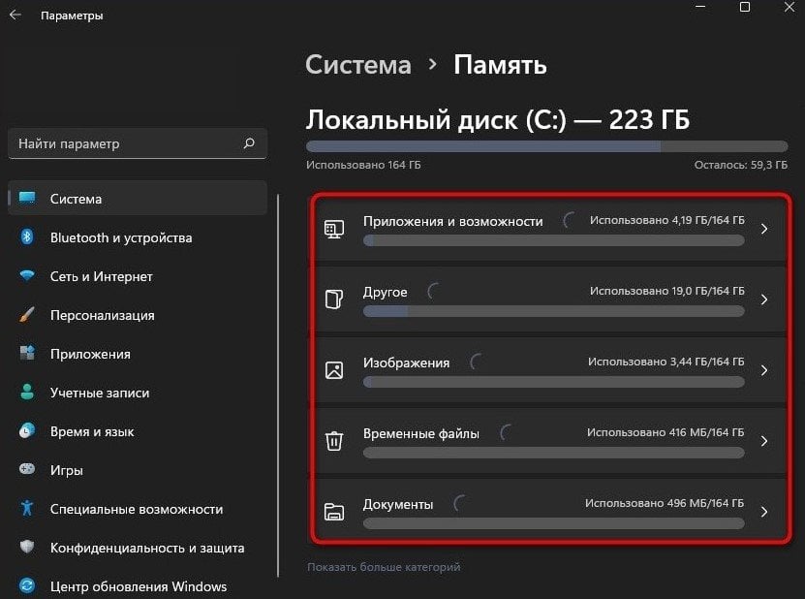Click the person icon for Учетные записи
The height and width of the screenshot is (599, 805).
[27, 392]
